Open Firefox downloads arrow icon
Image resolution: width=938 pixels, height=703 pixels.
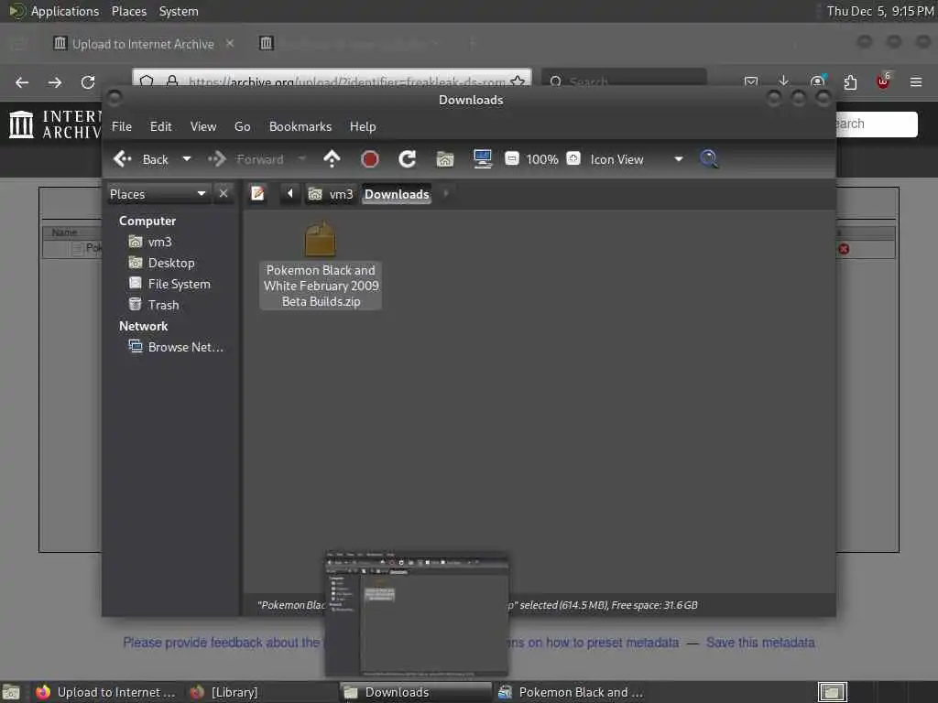[784, 81]
